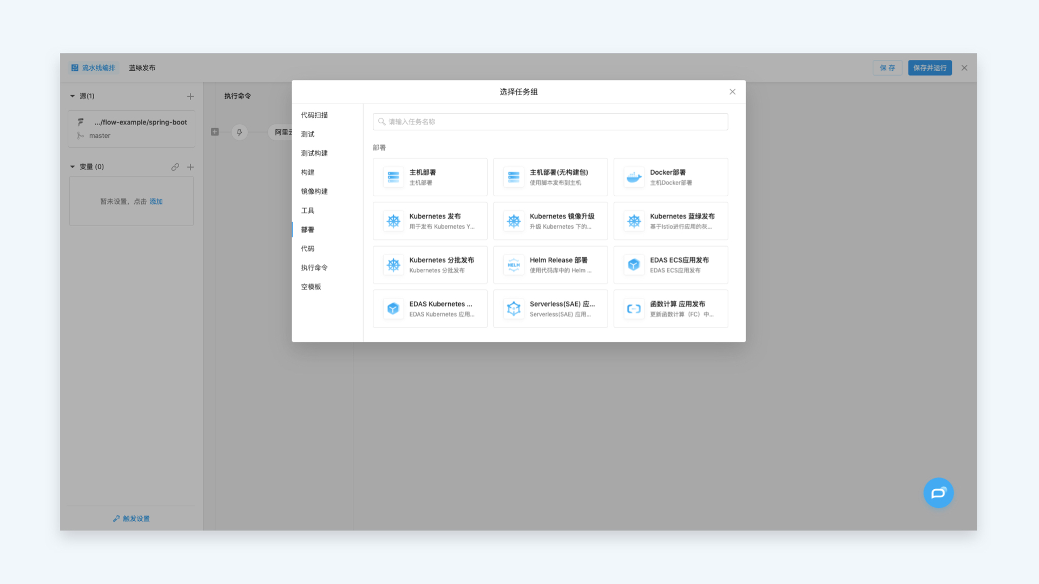Click the EDAS Kubernetes cube icon
Screen dimensions: 1039x584
[393, 308]
